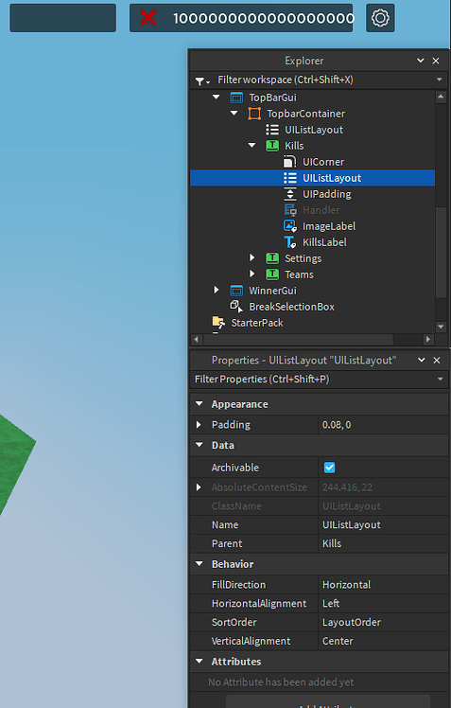Click the Parent property value Kills
This screenshot has width=451, height=708.
click(x=383, y=543)
